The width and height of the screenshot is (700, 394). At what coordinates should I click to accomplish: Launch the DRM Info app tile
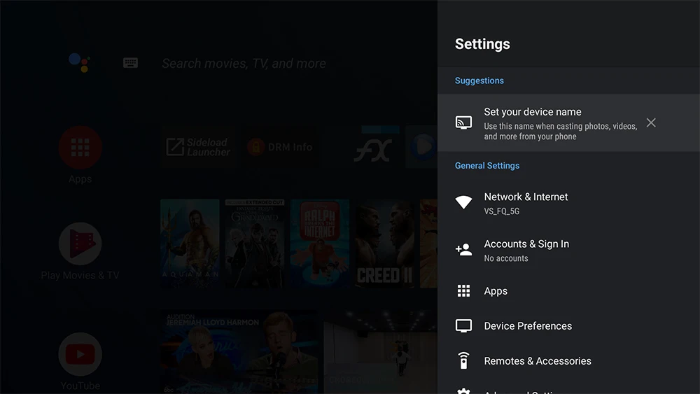point(281,147)
